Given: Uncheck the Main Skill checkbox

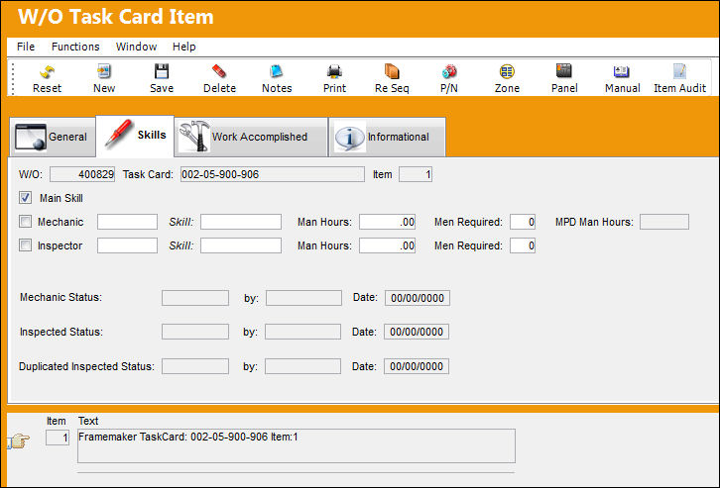Looking at the screenshot, I should click(25, 198).
